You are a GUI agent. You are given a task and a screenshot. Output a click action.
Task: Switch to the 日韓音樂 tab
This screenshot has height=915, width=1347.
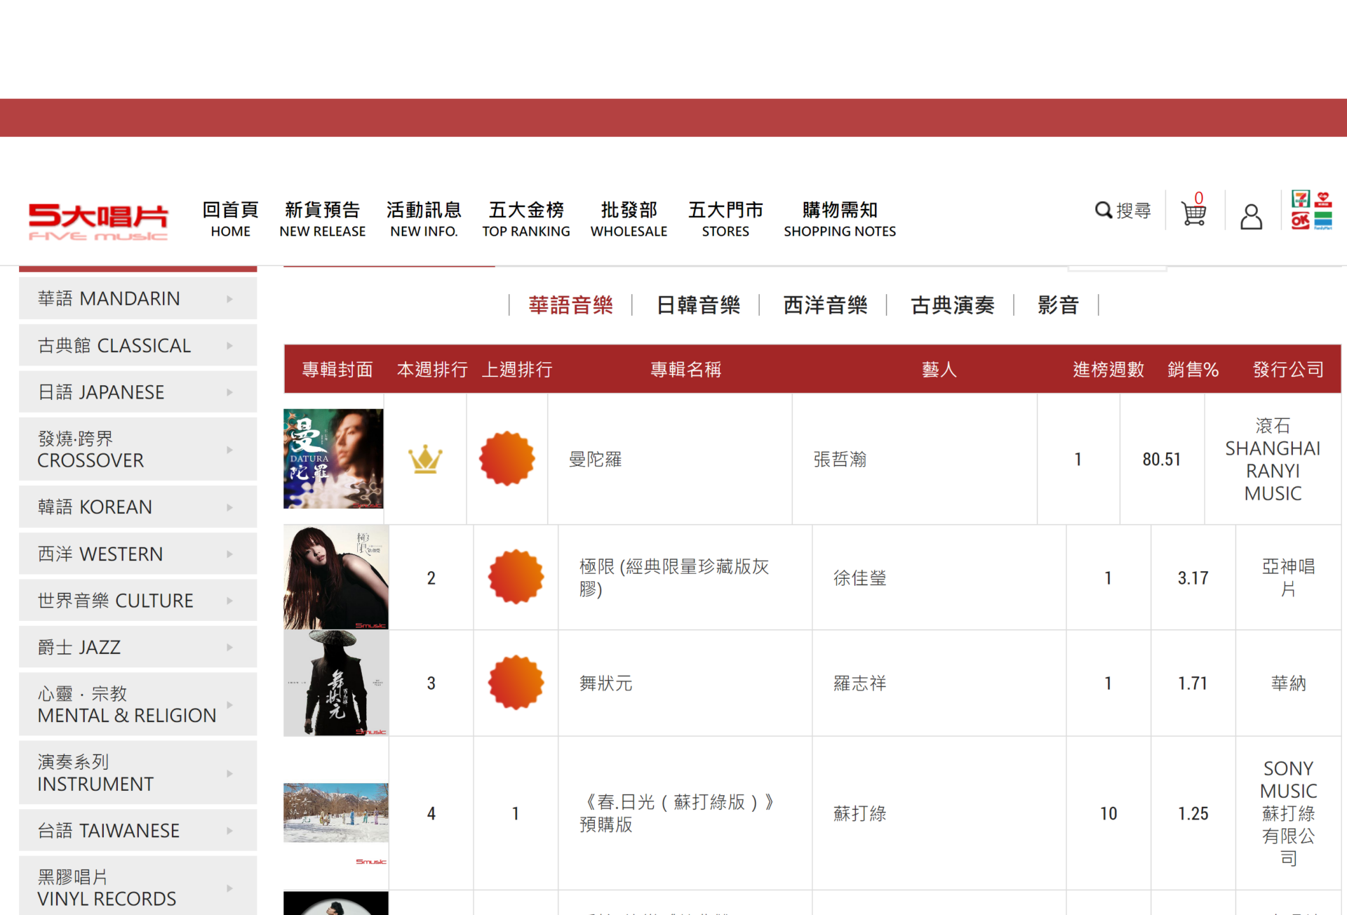coord(698,305)
